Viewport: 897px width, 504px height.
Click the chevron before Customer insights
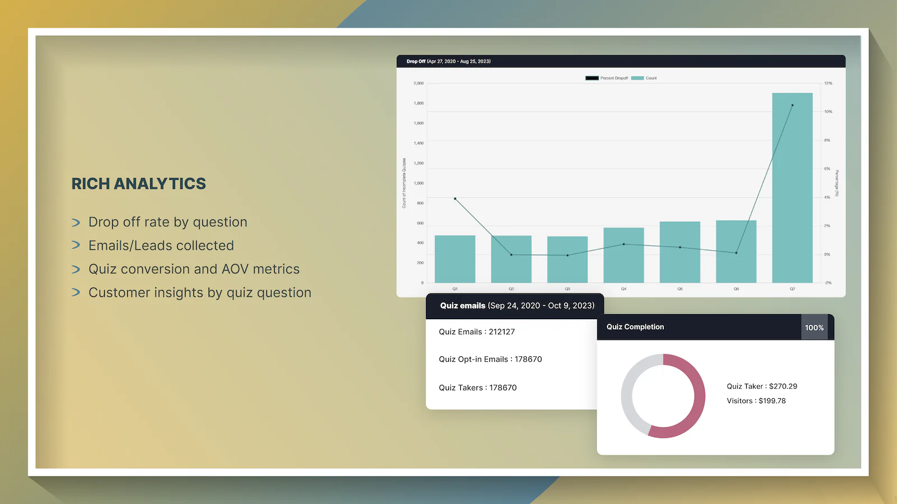pos(76,292)
